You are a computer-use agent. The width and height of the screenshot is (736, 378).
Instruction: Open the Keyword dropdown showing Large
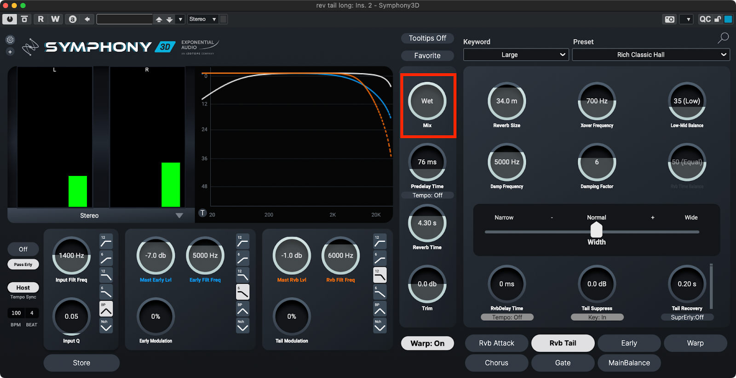coord(516,55)
